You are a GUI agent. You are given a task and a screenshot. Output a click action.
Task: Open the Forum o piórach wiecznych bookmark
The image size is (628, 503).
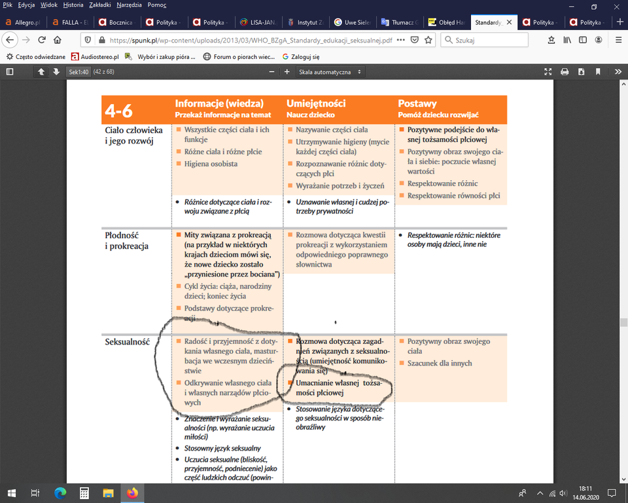point(239,56)
